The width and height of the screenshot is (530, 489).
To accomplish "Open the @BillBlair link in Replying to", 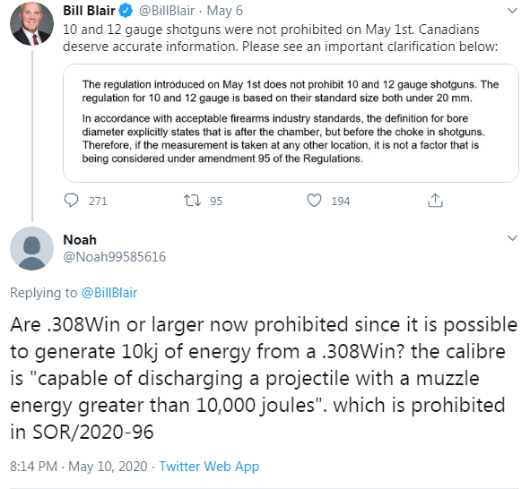I will coord(109,293).
